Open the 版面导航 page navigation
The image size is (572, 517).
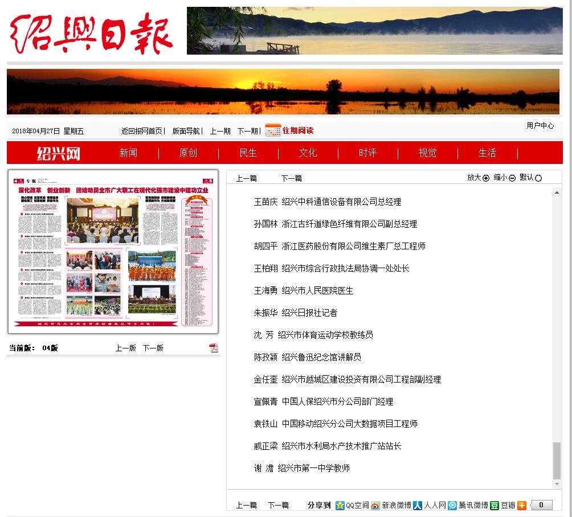[186, 130]
